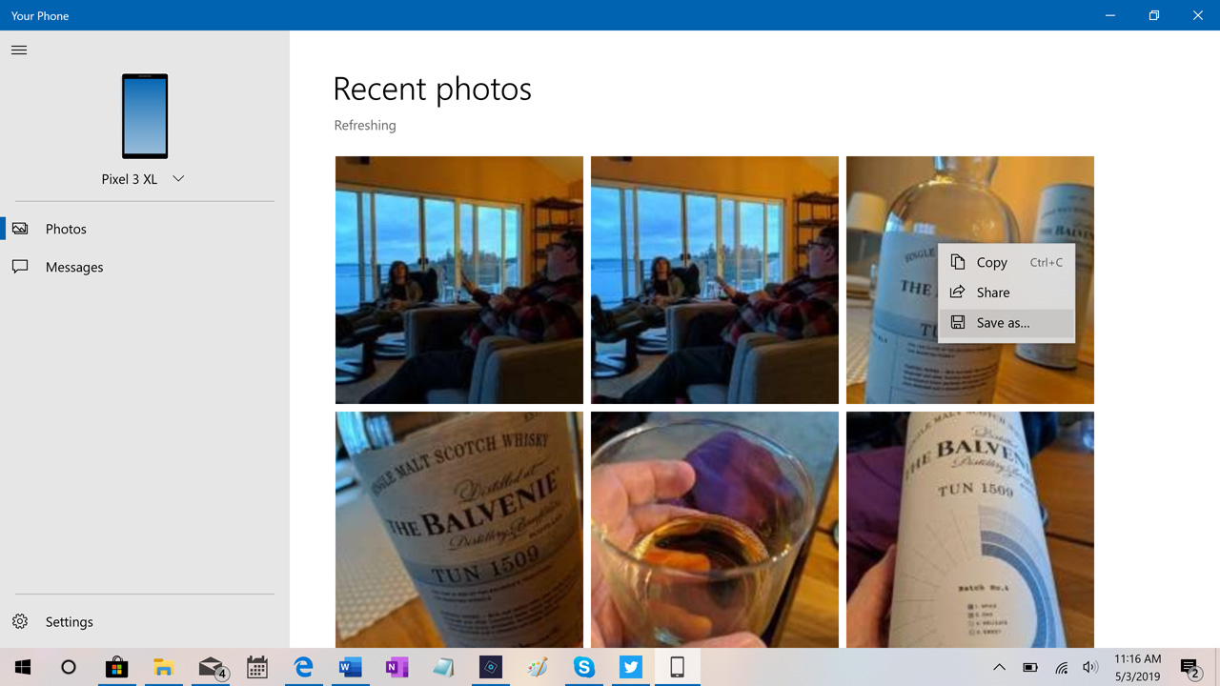Open the Windows Start menu
This screenshot has height=686, width=1220.
click(23, 667)
